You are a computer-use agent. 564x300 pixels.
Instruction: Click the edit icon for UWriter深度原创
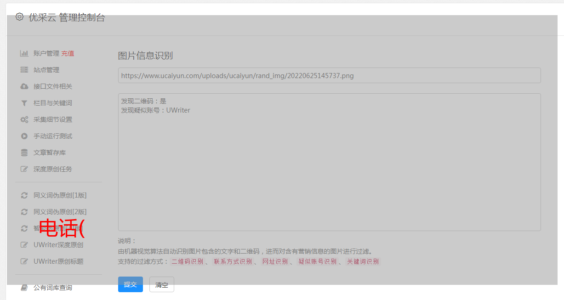coord(24,245)
